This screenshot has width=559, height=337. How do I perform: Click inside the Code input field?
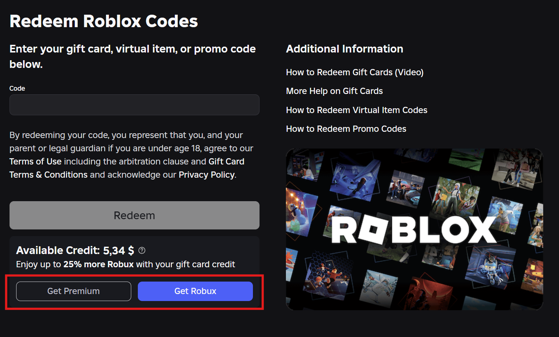tap(134, 105)
